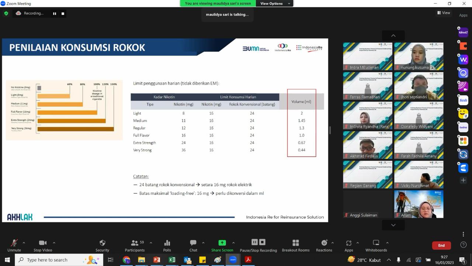The height and width of the screenshot is (266, 472).
Task: Open the Apps sidebar tab
Action: 463,15
